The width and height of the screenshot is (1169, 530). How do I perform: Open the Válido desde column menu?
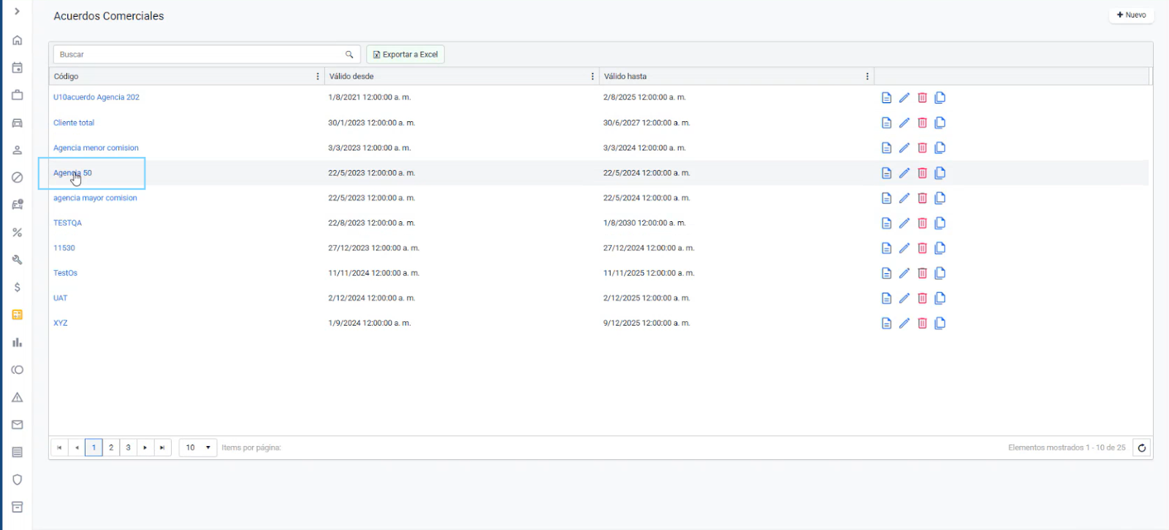593,77
